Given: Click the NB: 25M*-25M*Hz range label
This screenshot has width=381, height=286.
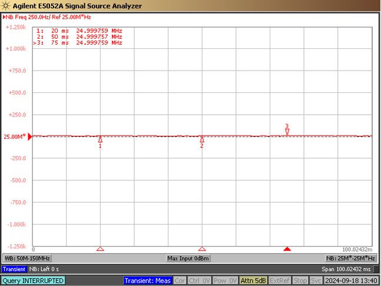Looking at the screenshot, I should point(350,258).
